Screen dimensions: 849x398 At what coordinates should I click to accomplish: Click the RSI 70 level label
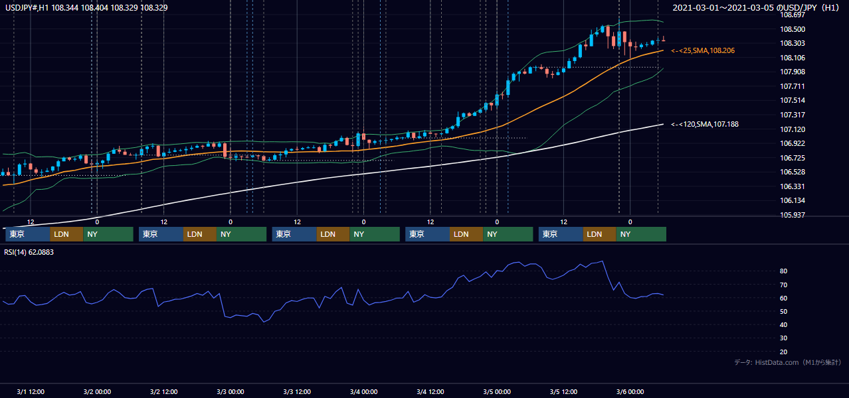[x=784, y=285]
